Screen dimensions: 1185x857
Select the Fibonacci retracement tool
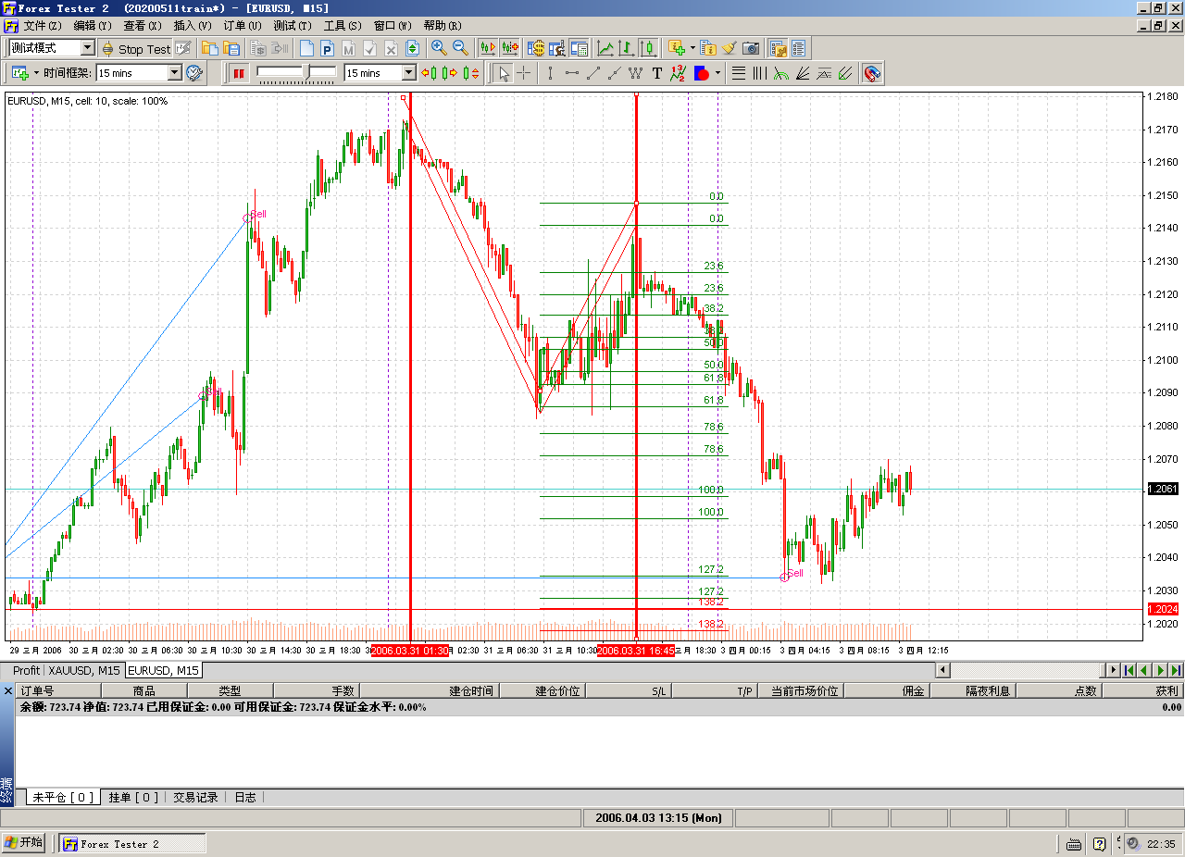[739, 73]
